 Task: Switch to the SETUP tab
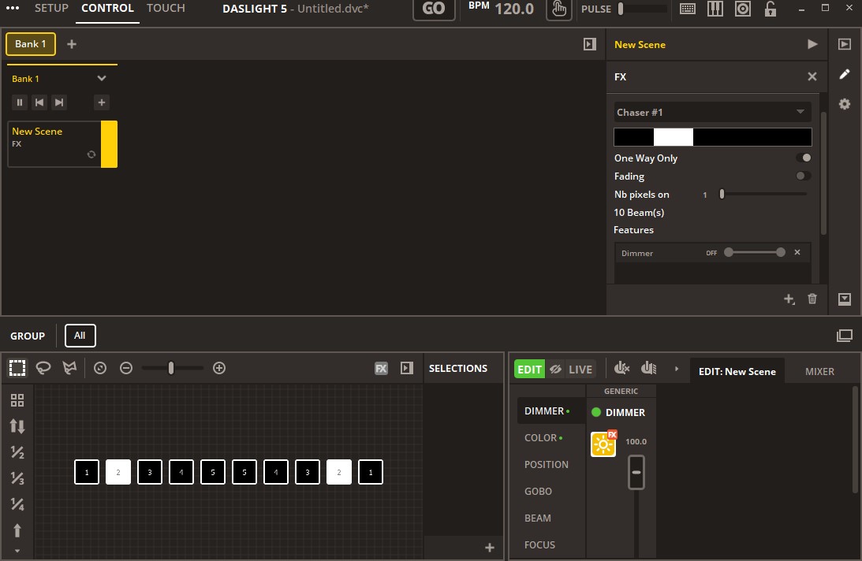51,8
